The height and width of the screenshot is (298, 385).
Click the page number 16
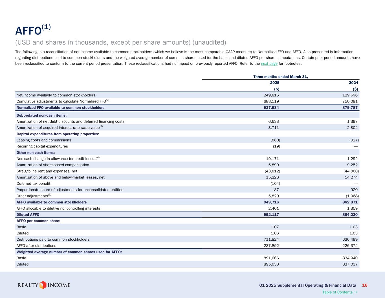[365, 285]
